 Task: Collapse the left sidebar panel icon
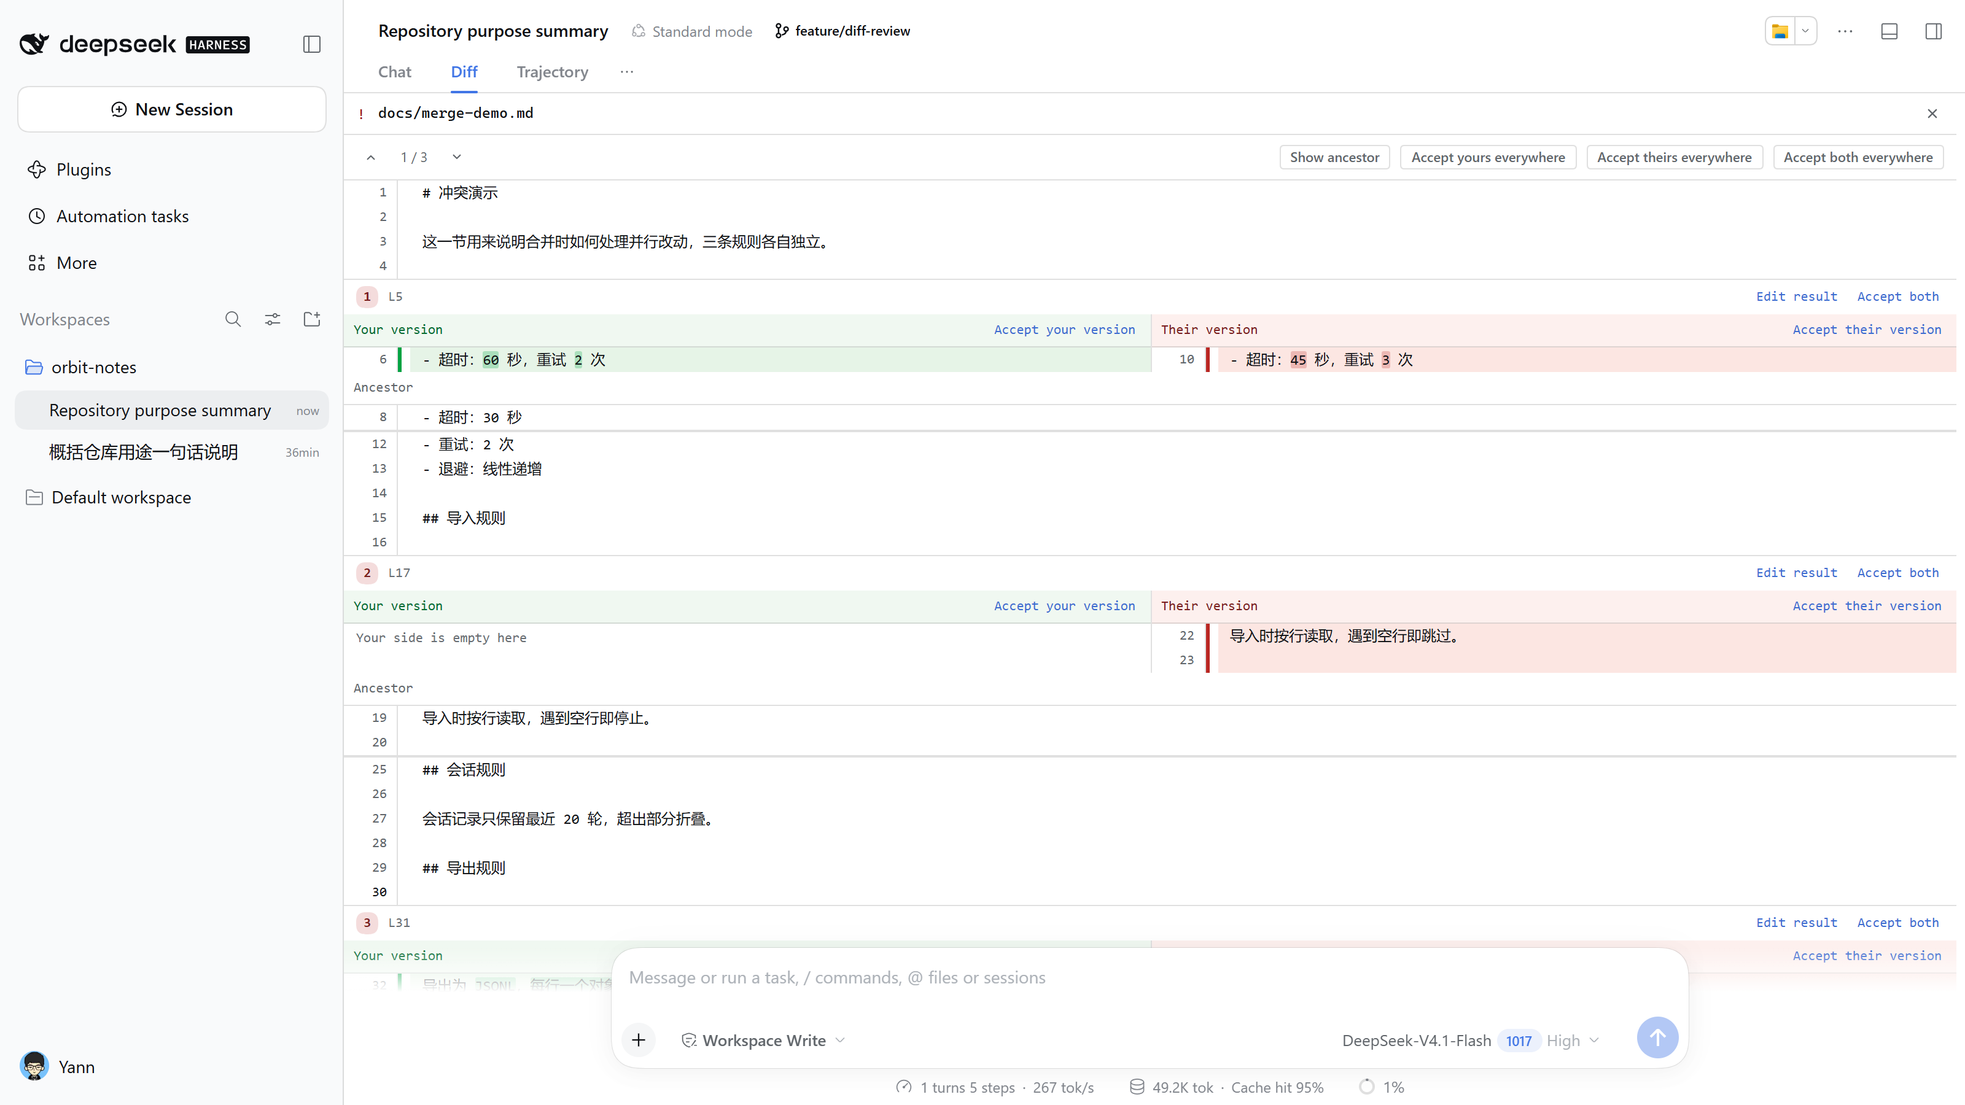[311, 44]
